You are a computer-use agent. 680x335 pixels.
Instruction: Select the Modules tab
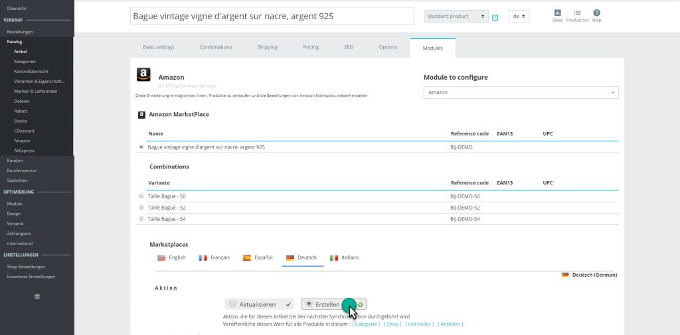tap(433, 48)
